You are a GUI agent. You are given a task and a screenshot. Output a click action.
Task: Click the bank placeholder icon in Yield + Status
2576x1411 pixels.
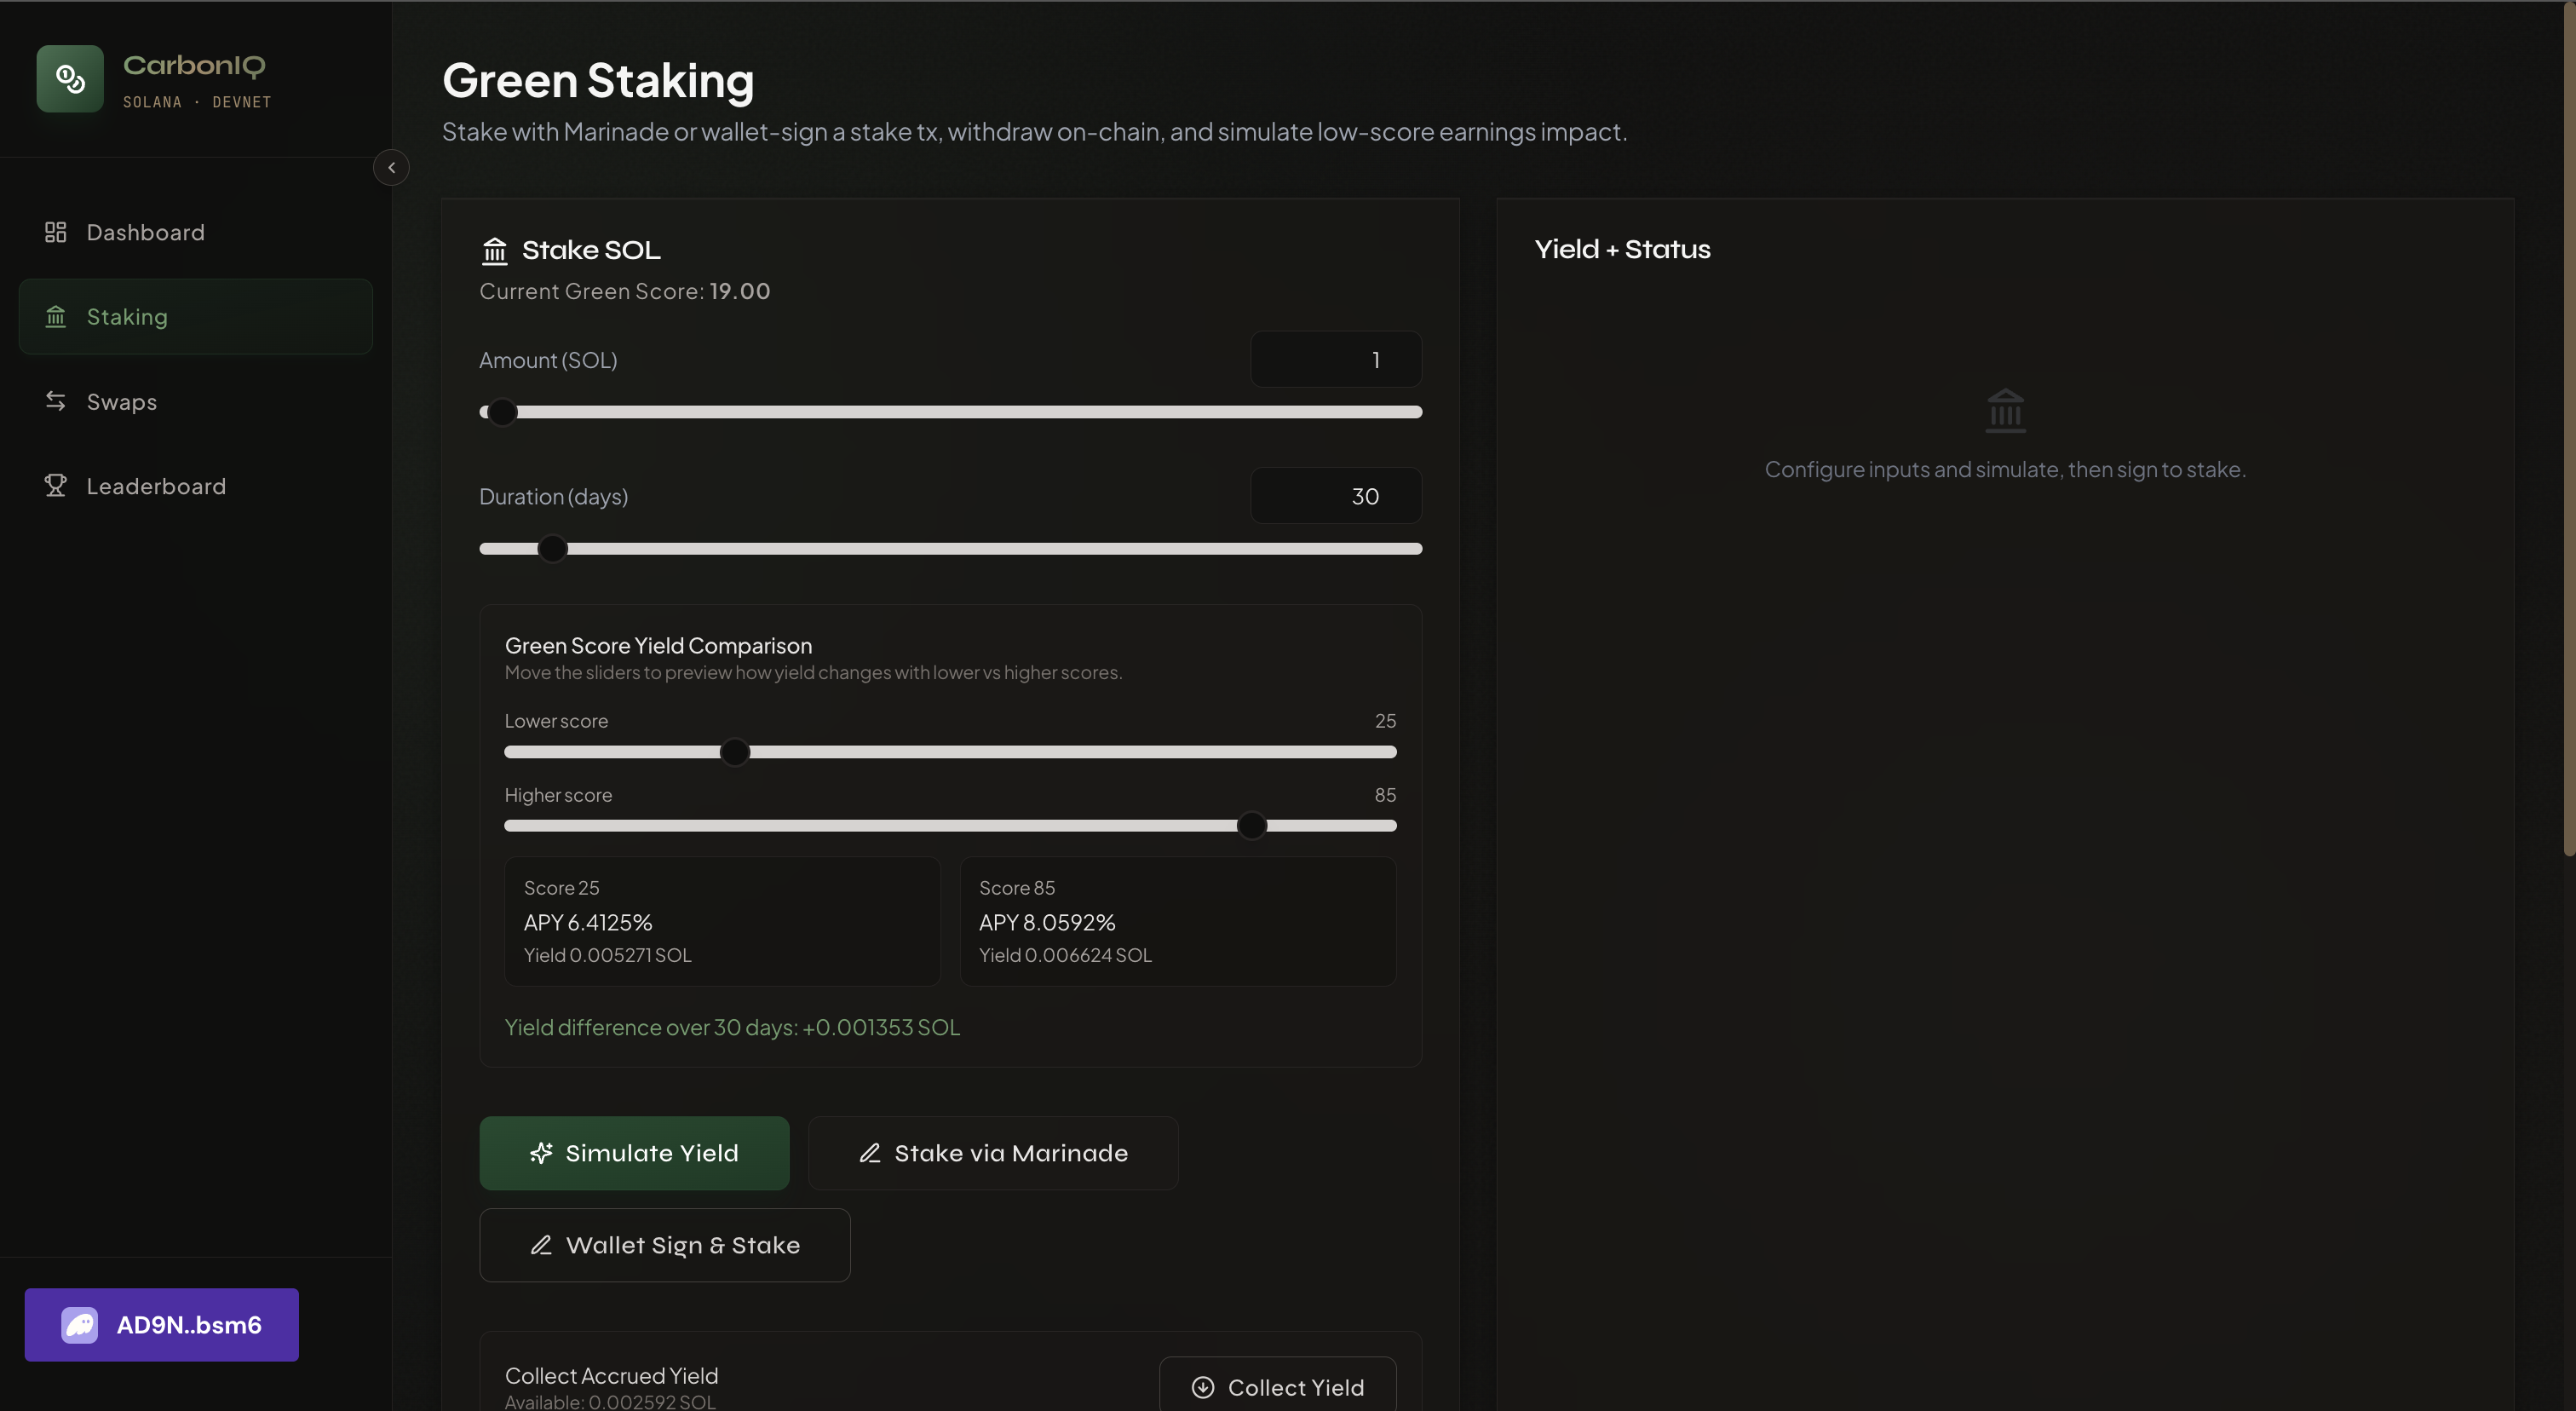2005,410
